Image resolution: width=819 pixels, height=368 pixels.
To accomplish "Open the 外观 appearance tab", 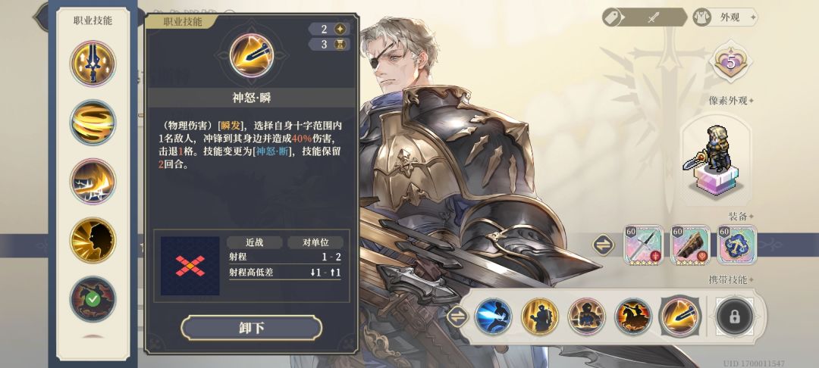I will (x=724, y=17).
